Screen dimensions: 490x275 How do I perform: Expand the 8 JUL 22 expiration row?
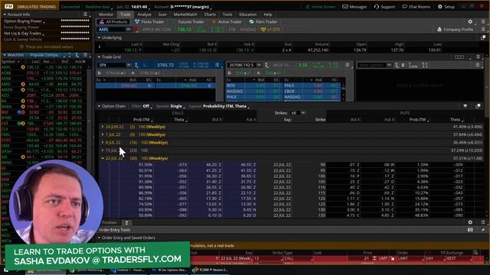[103, 142]
